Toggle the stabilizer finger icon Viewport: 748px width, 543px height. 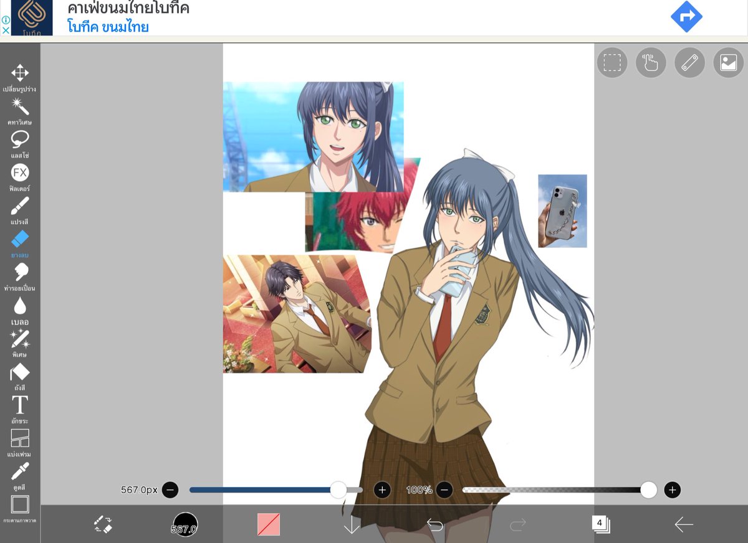pyautogui.click(x=651, y=62)
